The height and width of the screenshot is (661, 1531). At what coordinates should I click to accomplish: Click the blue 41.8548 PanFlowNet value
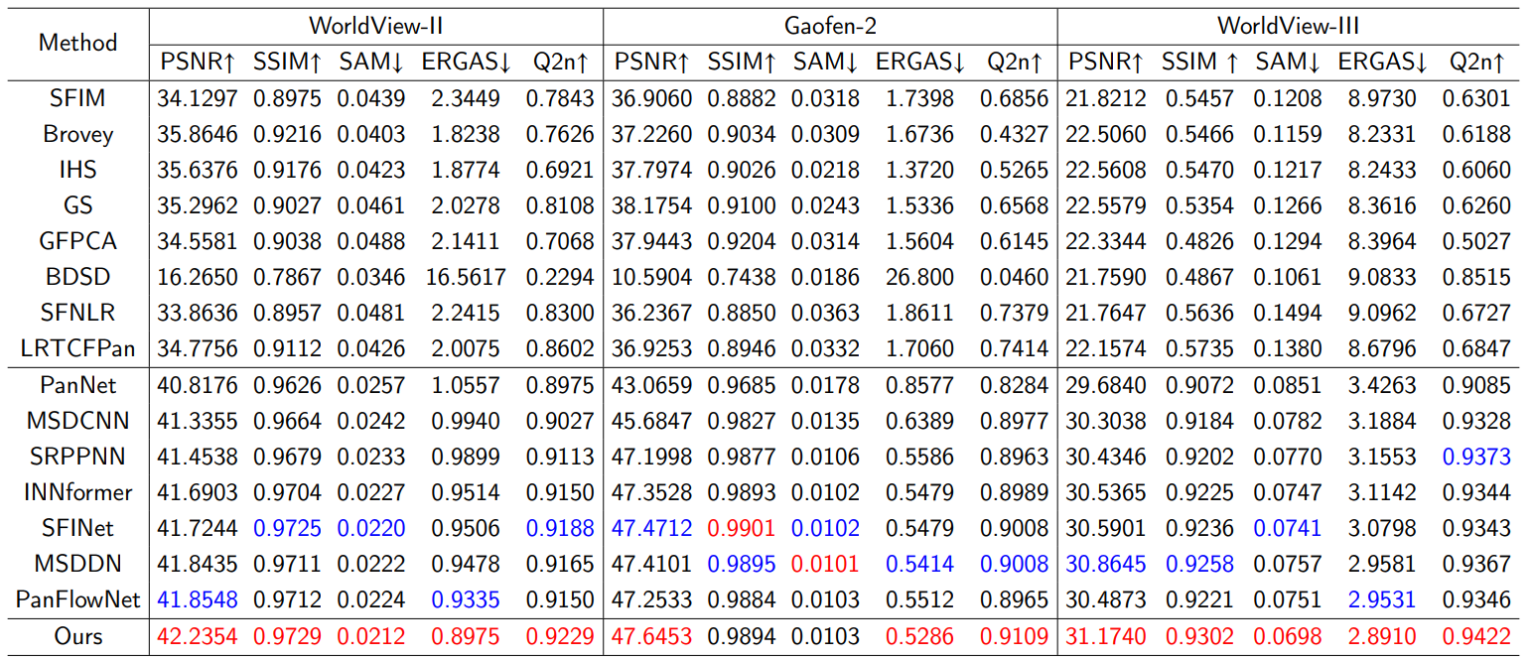pyautogui.click(x=197, y=599)
